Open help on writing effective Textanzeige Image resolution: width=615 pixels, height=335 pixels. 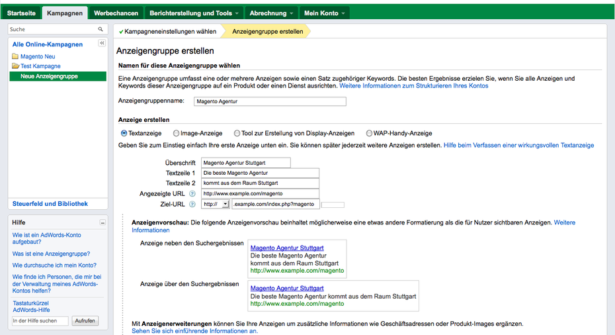click(x=518, y=145)
